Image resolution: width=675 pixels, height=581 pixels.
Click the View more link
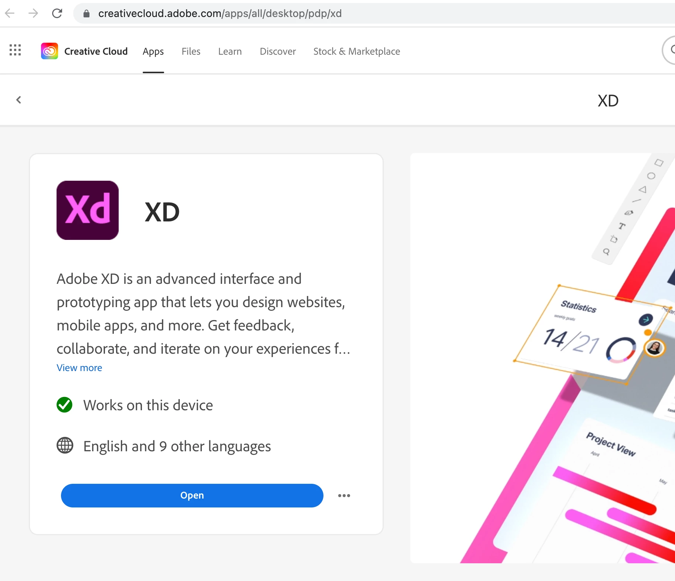point(79,368)
